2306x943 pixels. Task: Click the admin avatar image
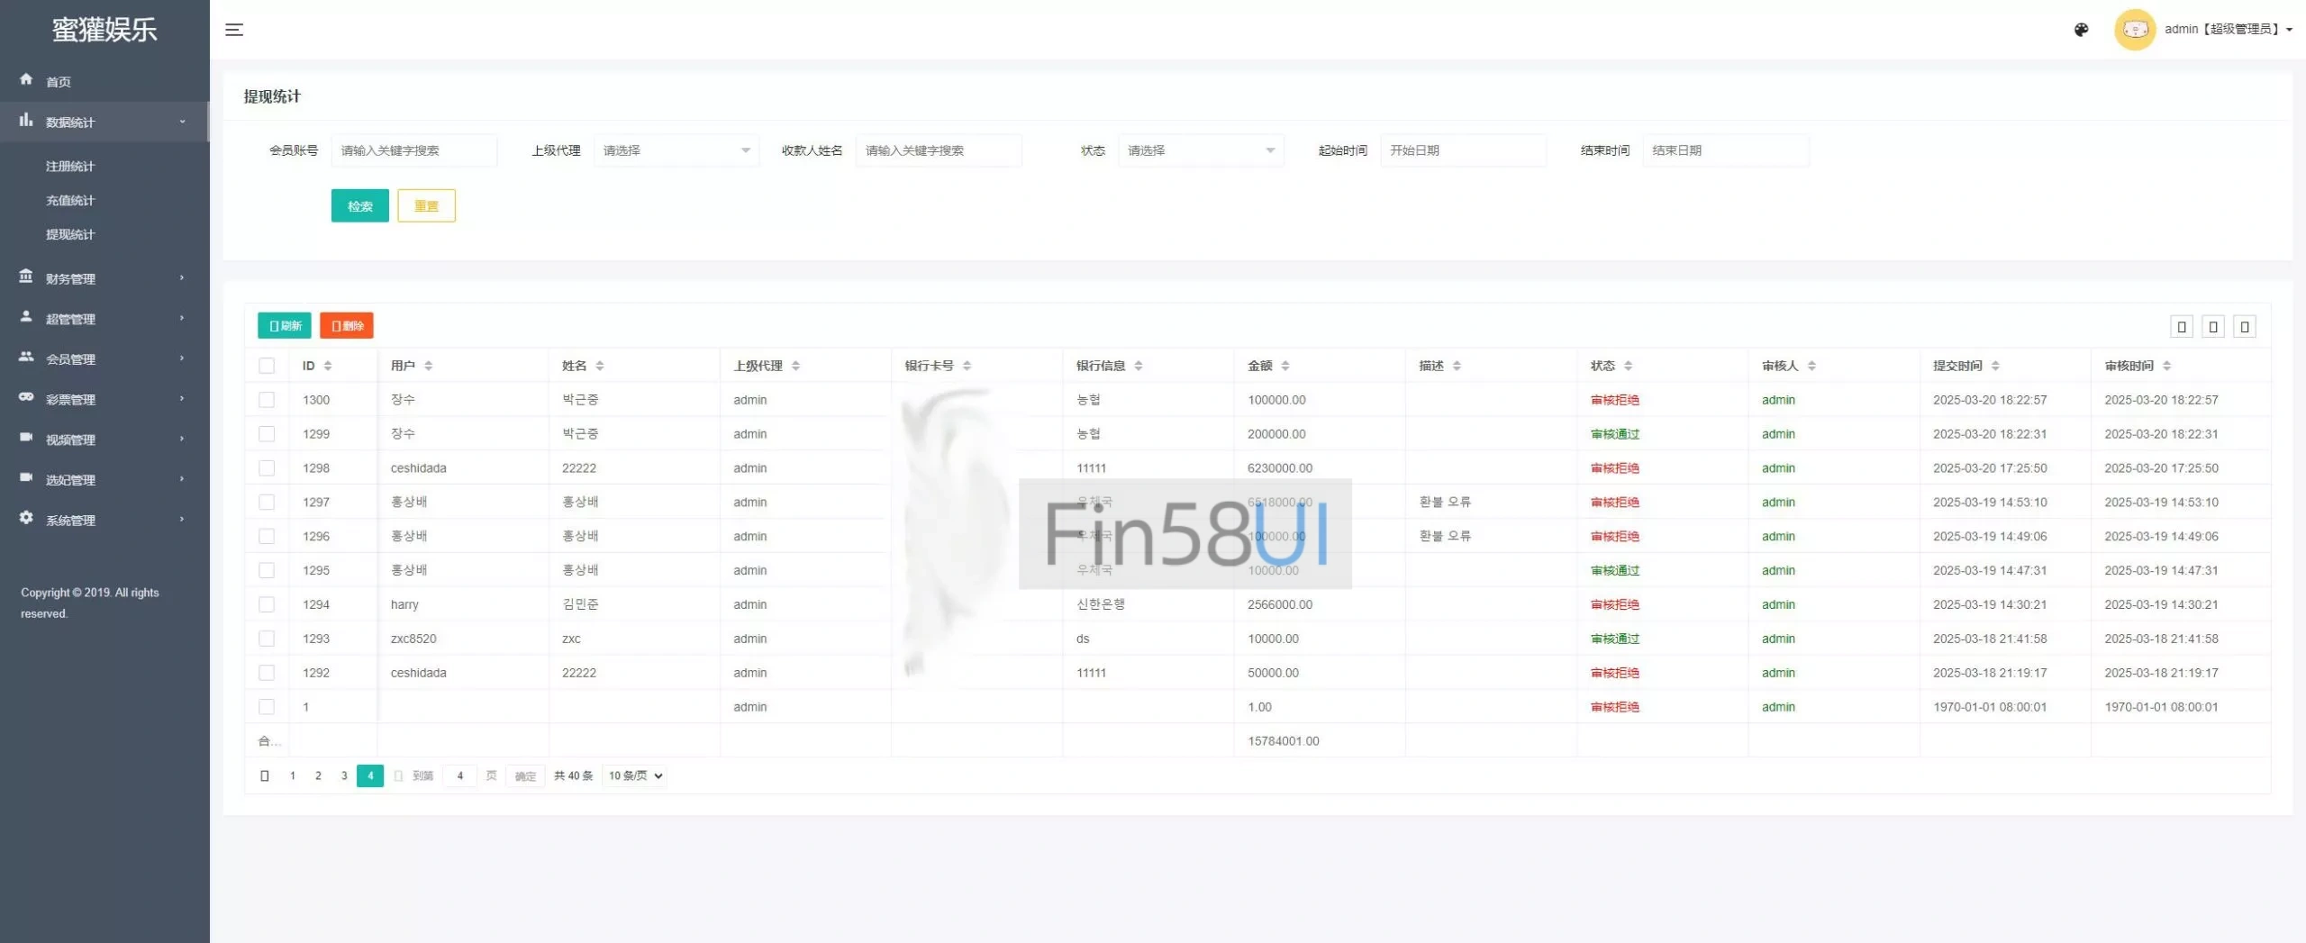point(2134,30)
